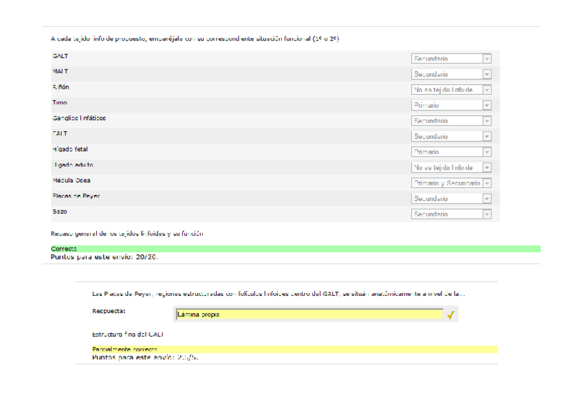Image resolution: width=583 pixels, height=412 pixels.
Task: Click the 'Estructura fina del GALT' feedback text
Action: coord(128,334)
